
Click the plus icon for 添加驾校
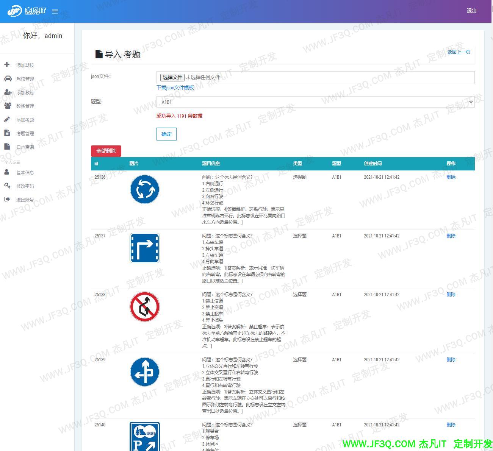point(7,65)
